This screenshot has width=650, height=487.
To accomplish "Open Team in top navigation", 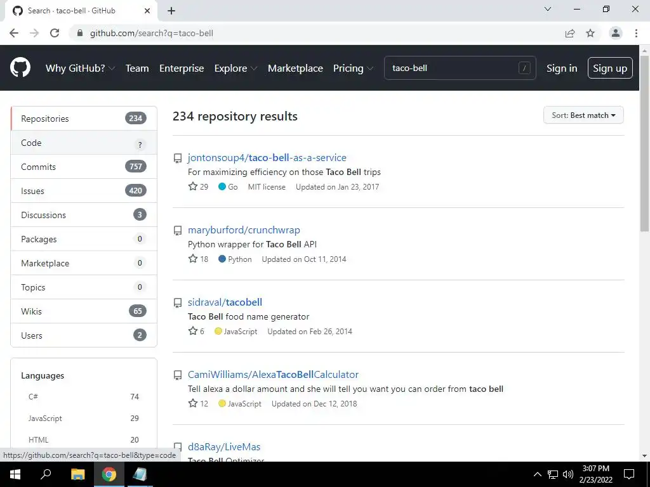I will tap(137, 68).
